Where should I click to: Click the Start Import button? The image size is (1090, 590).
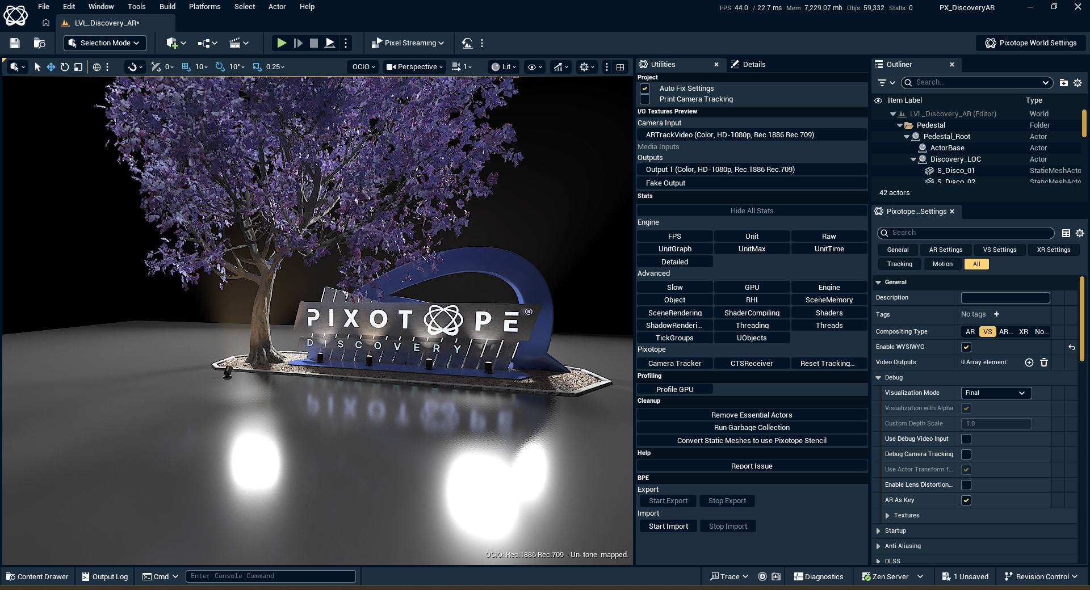pos(668,526)
